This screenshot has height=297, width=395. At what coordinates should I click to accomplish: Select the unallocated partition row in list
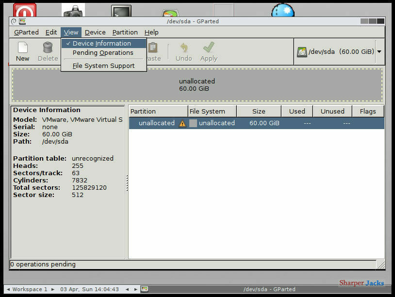257,123
